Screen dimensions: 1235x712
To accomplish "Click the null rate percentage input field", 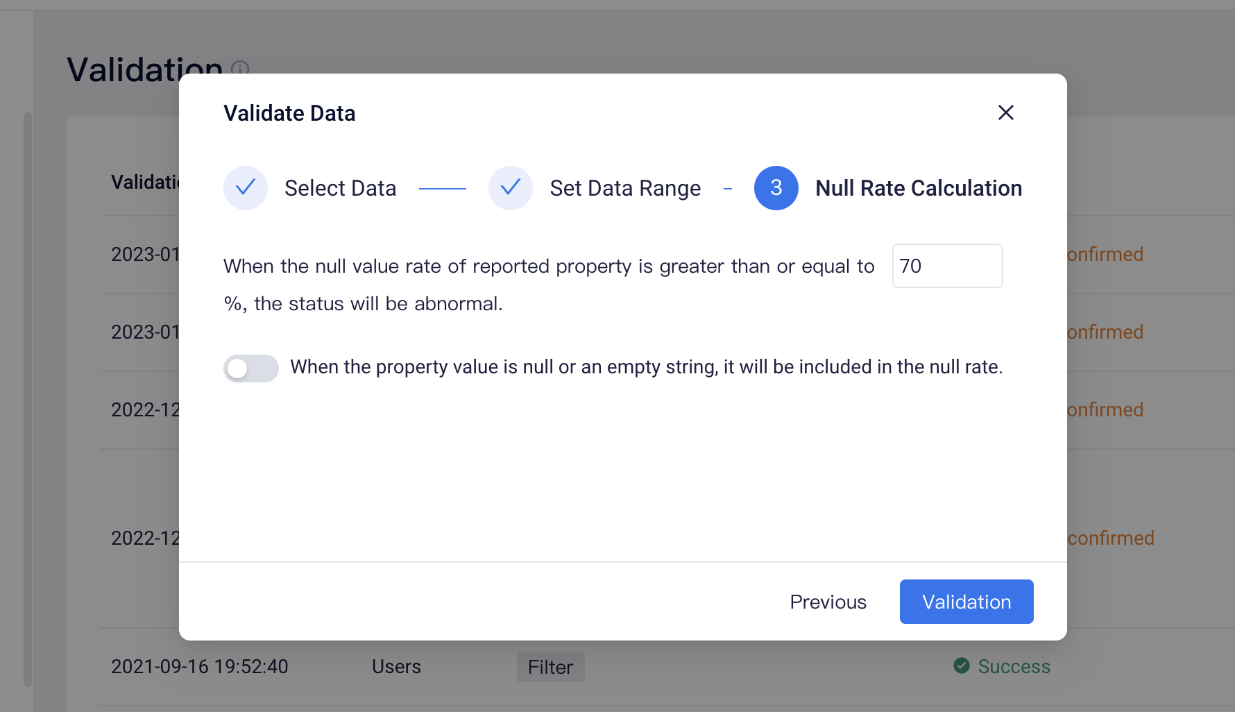I will pyautogui.click(x=947, y=266).
